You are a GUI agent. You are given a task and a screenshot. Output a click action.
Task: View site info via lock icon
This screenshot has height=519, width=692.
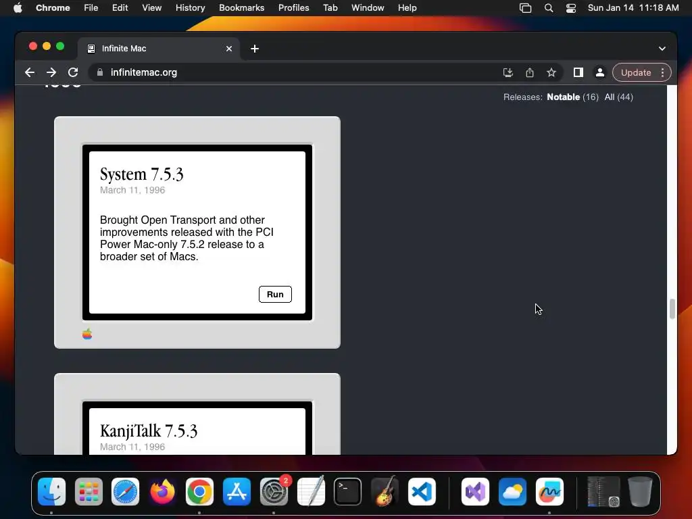tap(100, 72)
